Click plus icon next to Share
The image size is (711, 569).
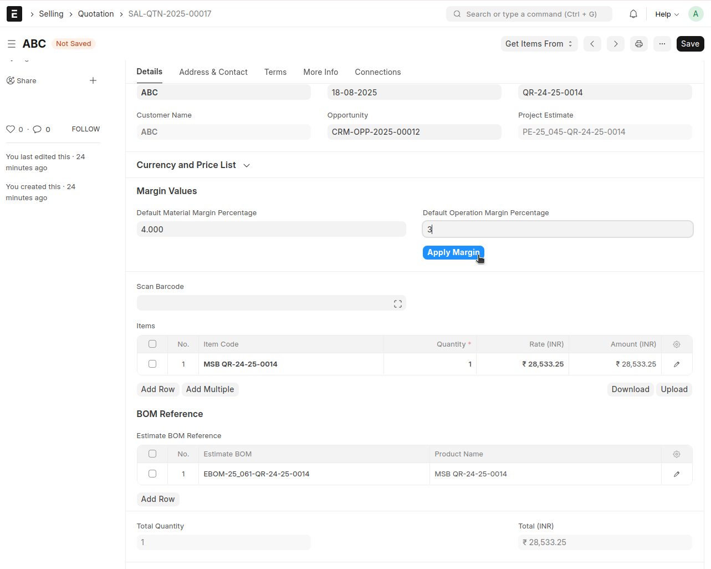93,80
